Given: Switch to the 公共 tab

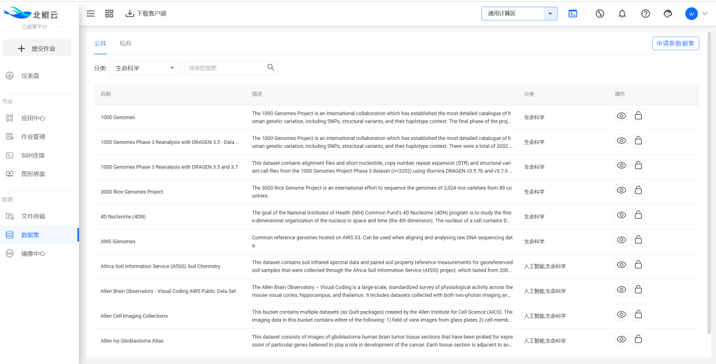Looking at the screenshot, I should [100, 43].
